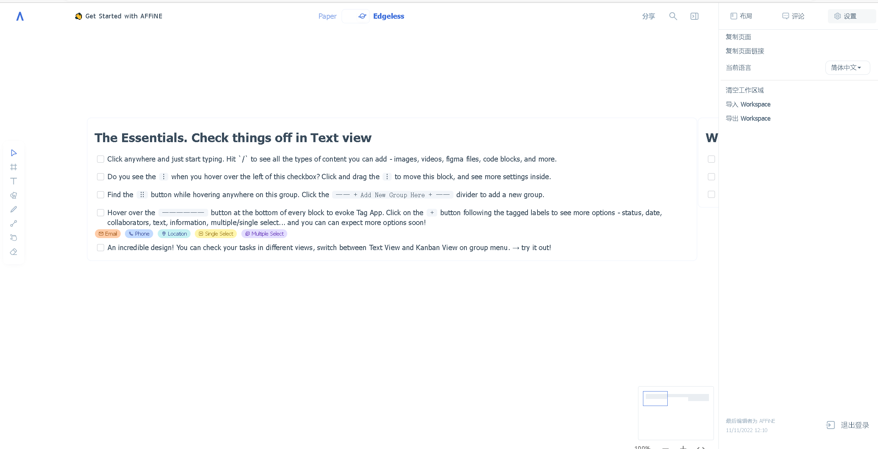The image size is (878, 449).
Task: Collapse the right sidebar panel icon
Action: 694,16
